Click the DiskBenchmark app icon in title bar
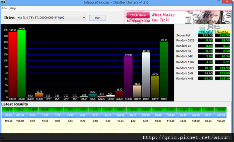This screenshot has width=234, height=142. pos(3,2)
